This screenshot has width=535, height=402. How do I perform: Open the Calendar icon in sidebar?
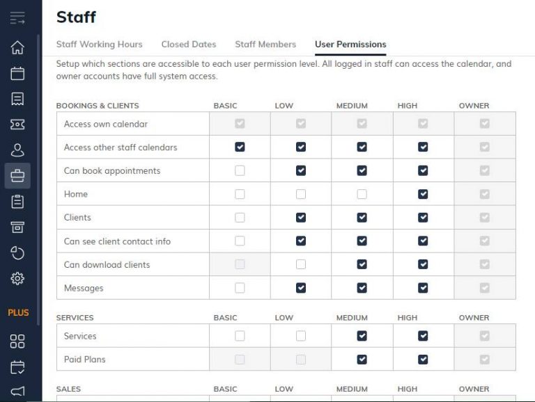pyautogui.click(x=17, y=73)
